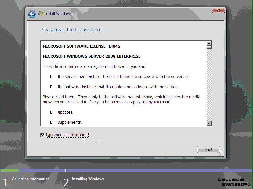
Task: Click the 'Please read them' paragraph
Action: pyautogui.click(x=121, y=99)
